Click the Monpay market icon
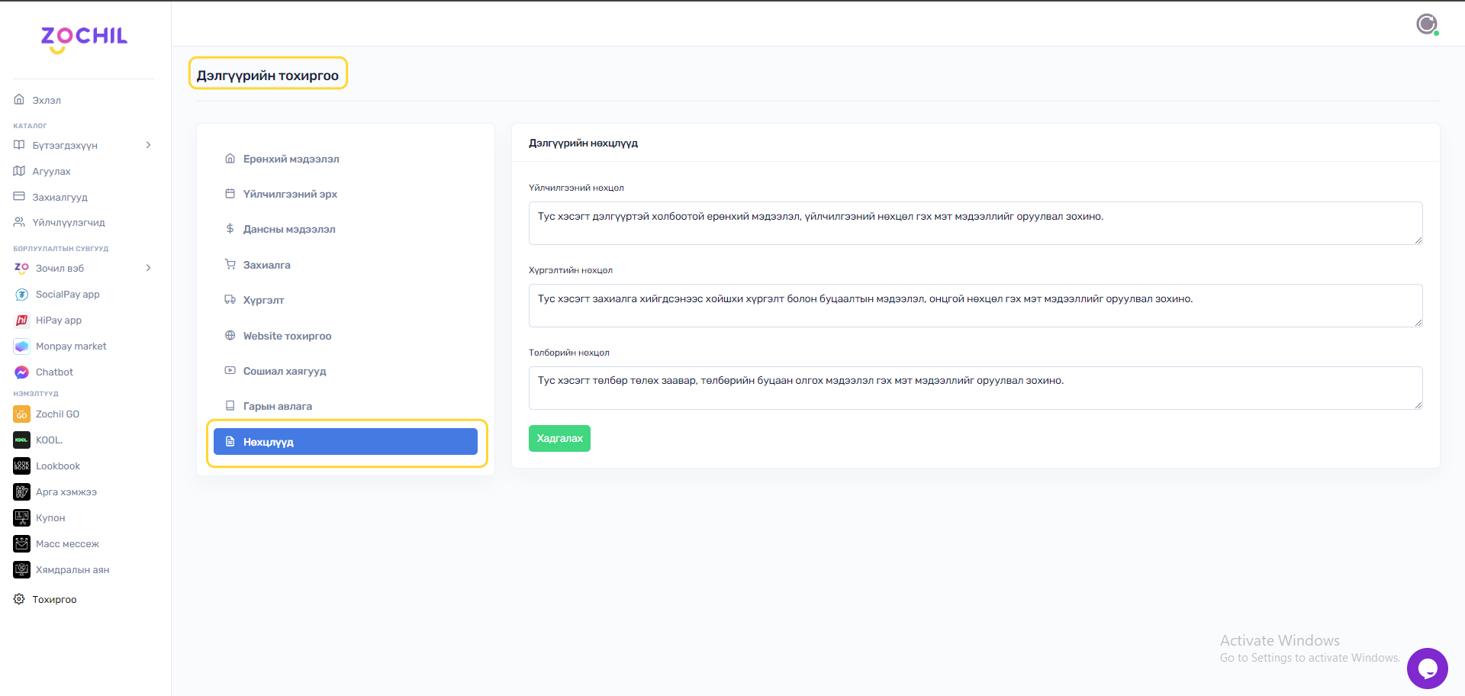The image size is (1465, 696). [21, 346]
